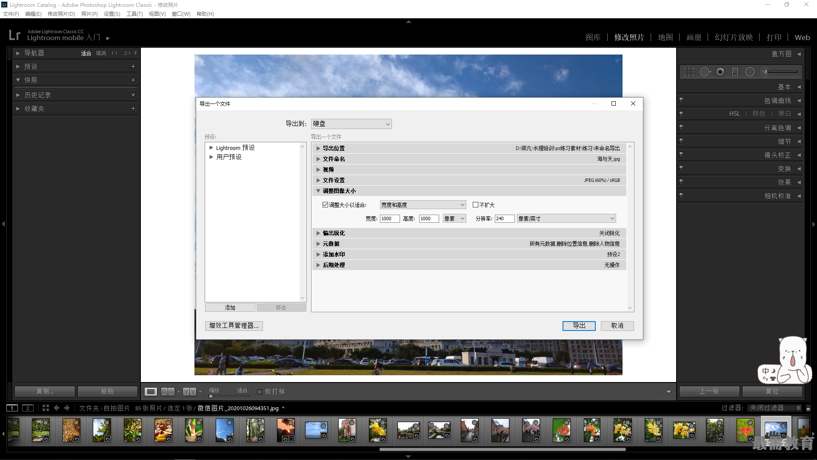The image size is (817, 460).
Task: Open Lightroom mobile getting started arrow
Action: tap(108, 38)
